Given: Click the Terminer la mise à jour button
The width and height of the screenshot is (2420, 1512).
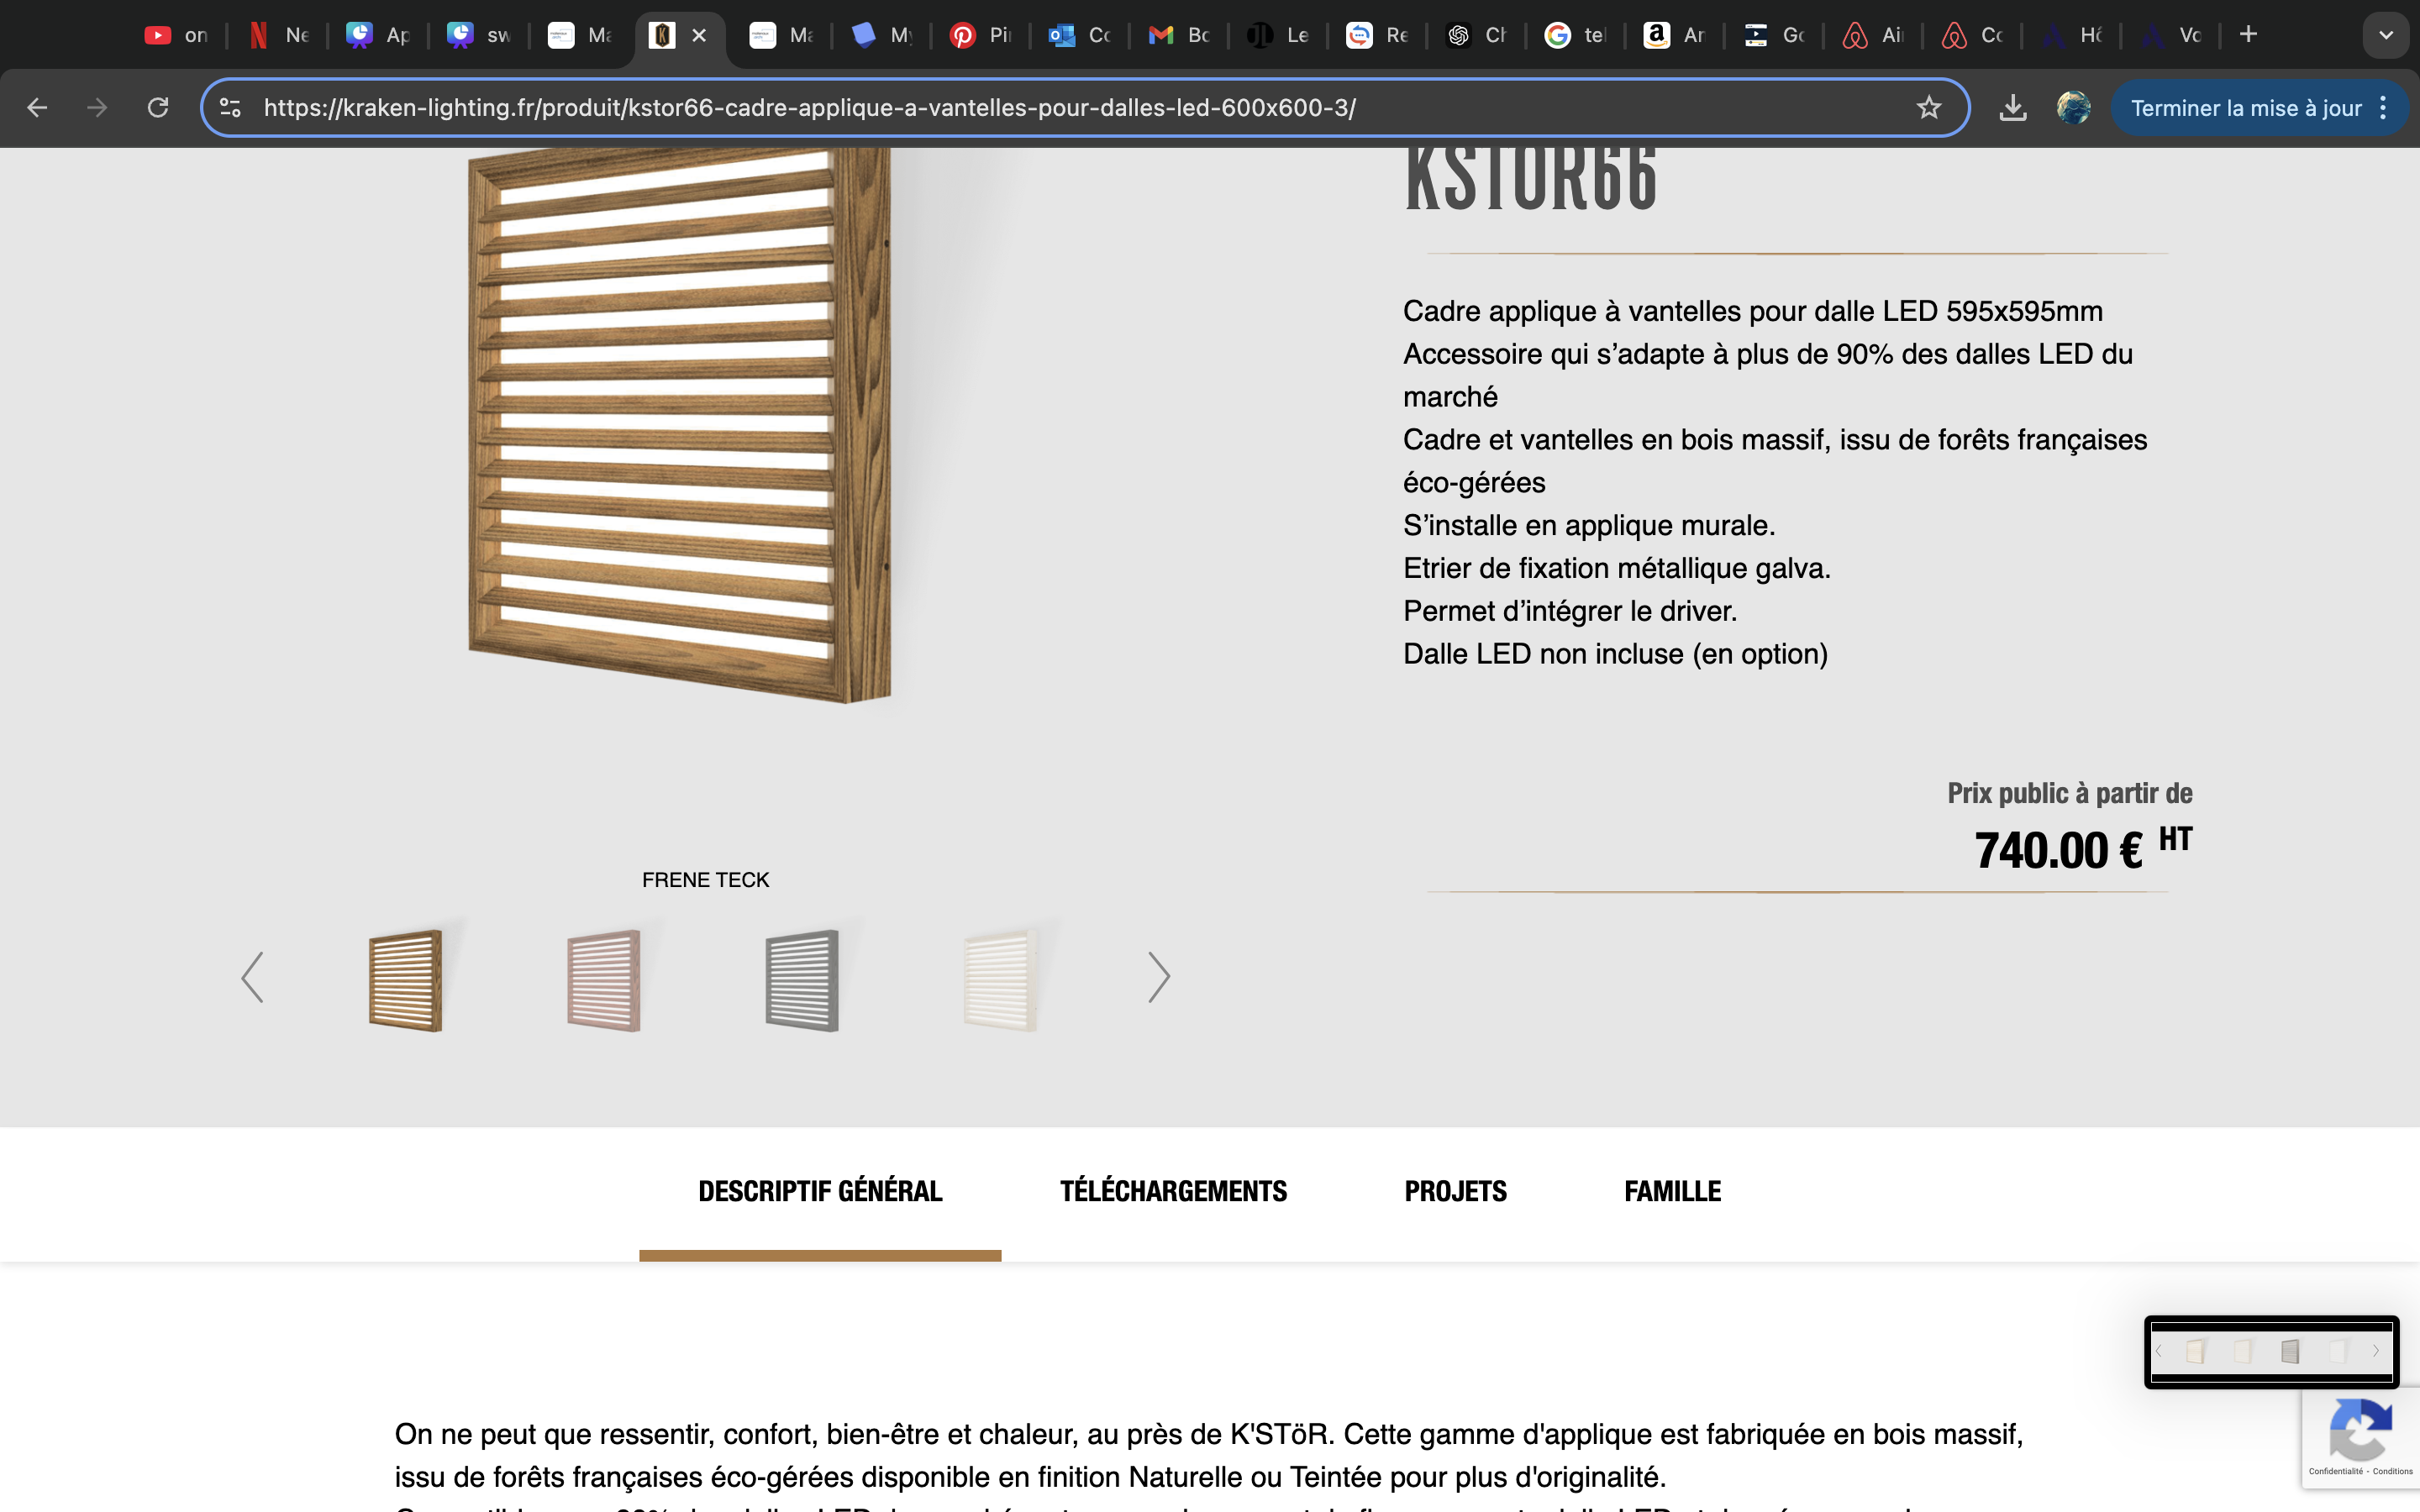Looking at the screenshot, I should pos(2245,107).
